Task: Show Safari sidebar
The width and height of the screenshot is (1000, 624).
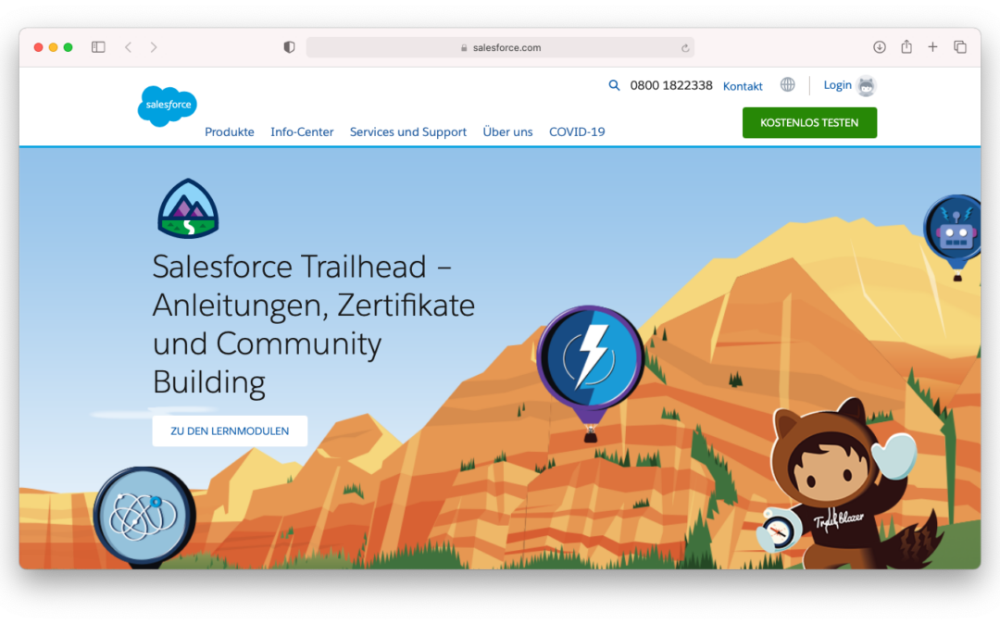Action: pyautogui.click(x=98, y=47)
